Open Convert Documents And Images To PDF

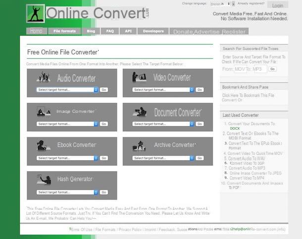(255, 185)
